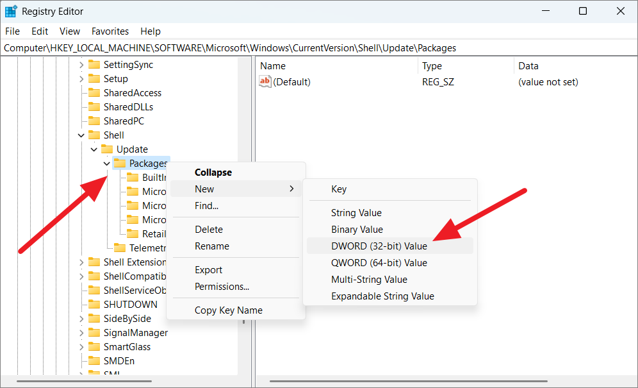Click the Telemetry key folder icon

pyautogui.click(x=120, y=248)
